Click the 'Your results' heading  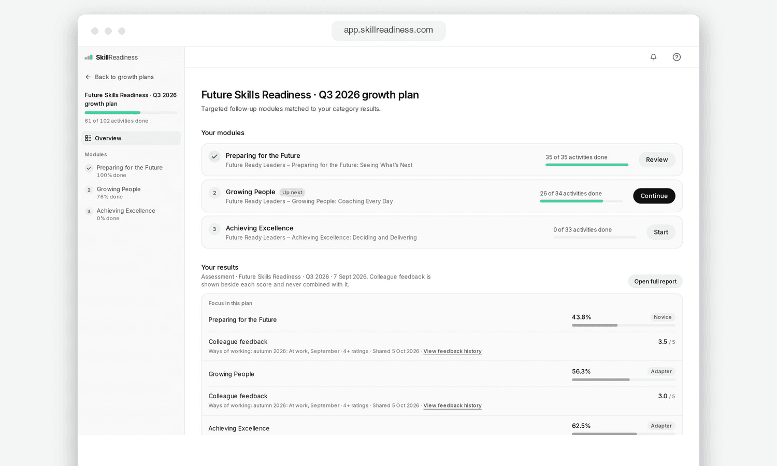point(220,267)
